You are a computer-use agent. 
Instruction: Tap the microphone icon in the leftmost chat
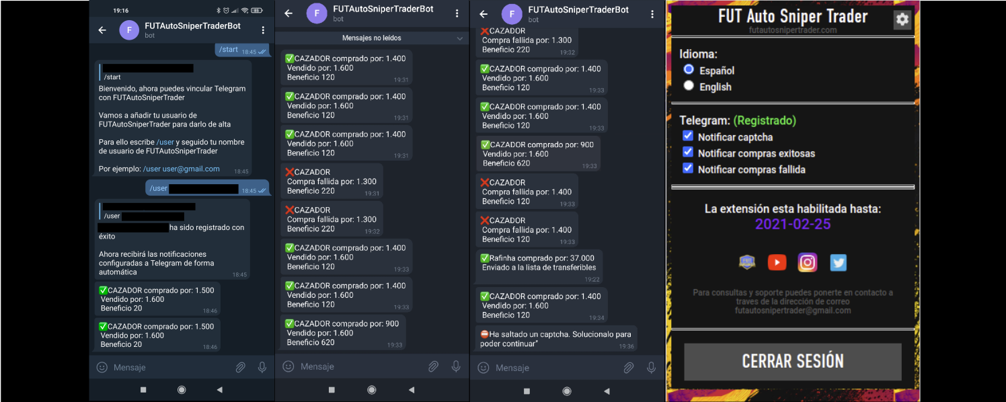tap(262, 367)
